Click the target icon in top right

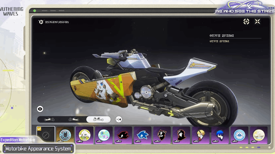coord(246,22)
